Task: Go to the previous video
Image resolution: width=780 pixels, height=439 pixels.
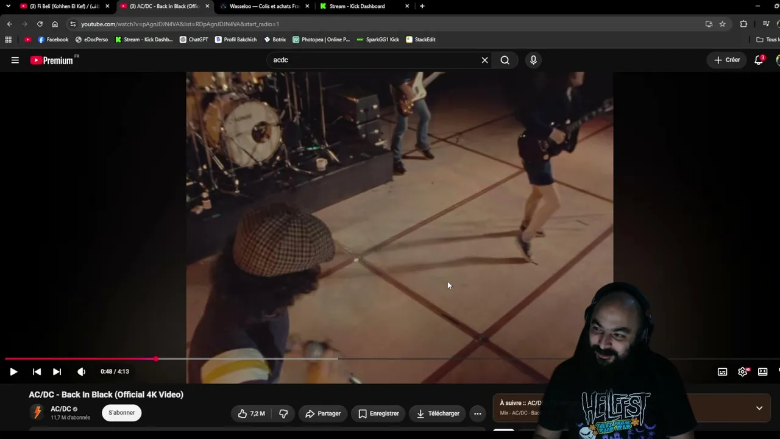Action: [37, 371]
